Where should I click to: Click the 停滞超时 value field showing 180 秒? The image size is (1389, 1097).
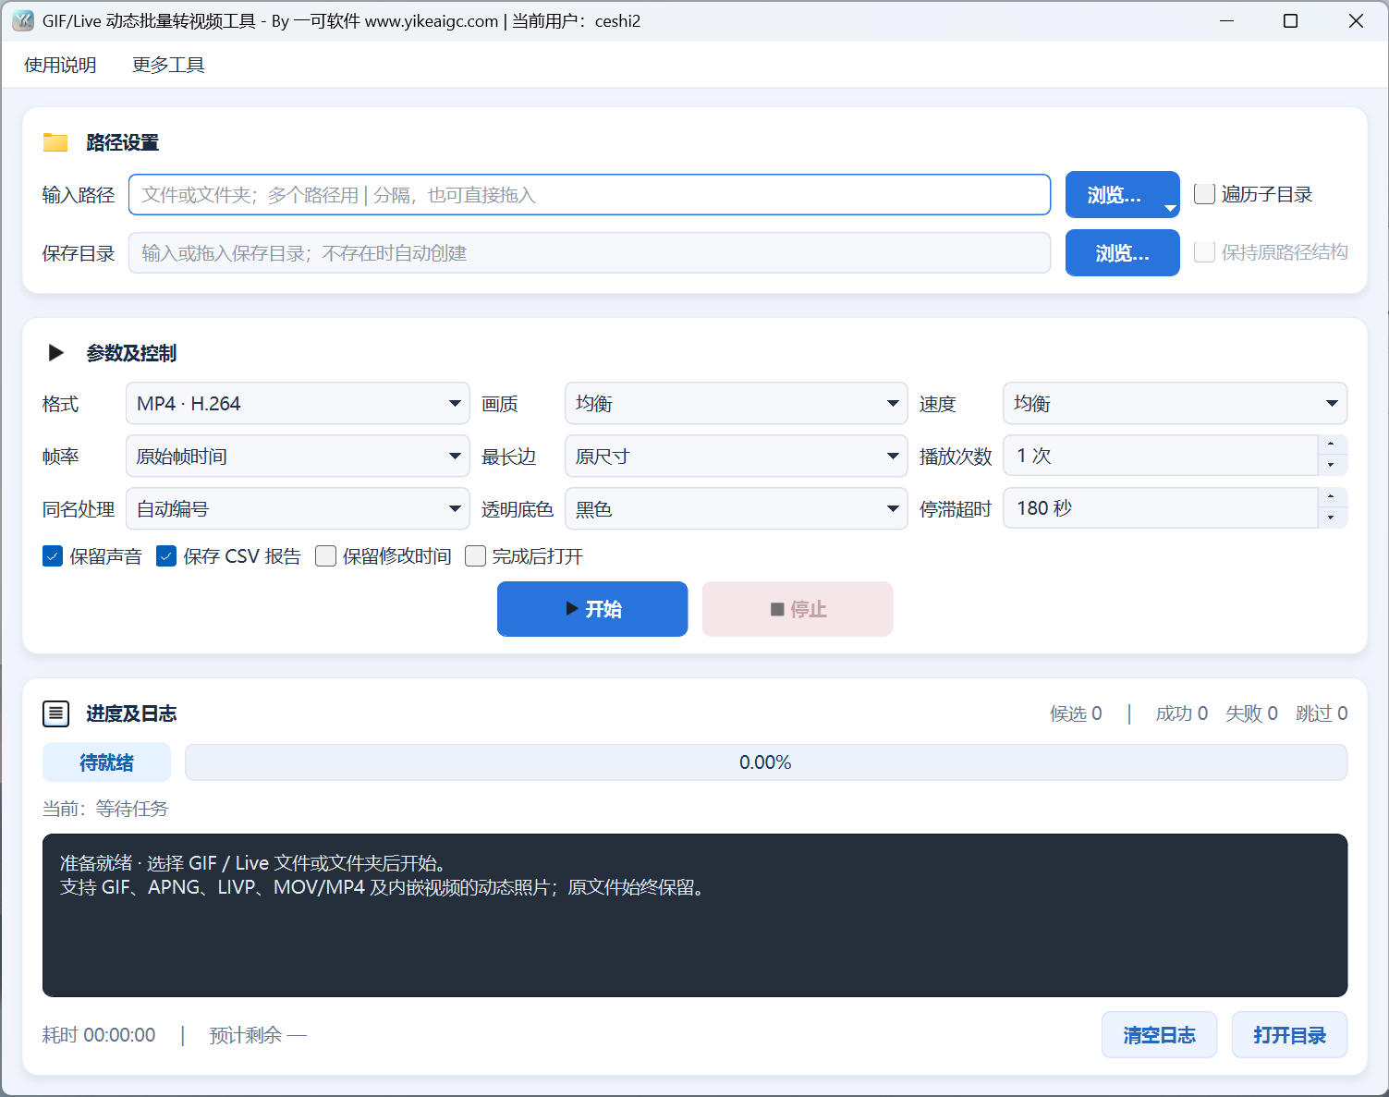point(1161,509)
